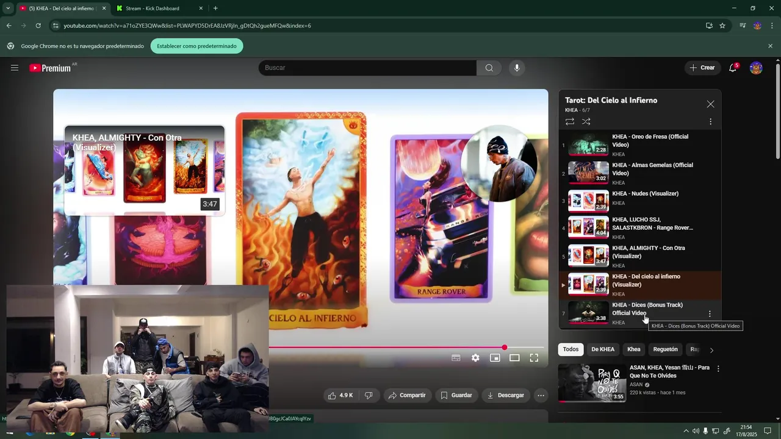Open options for Dices Bonus Track
Image resolution: width=781 pixels, height=439 pixels.
click(710, 314)
